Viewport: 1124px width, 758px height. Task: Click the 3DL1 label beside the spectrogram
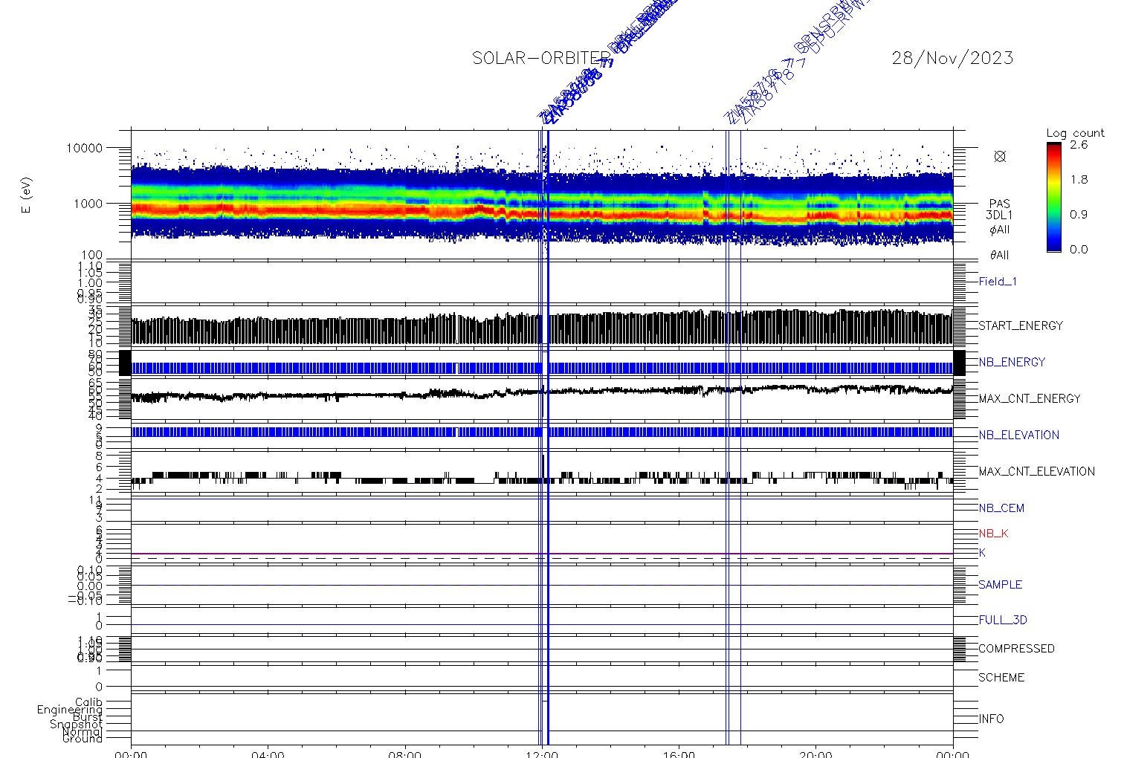tap(999, 216)
